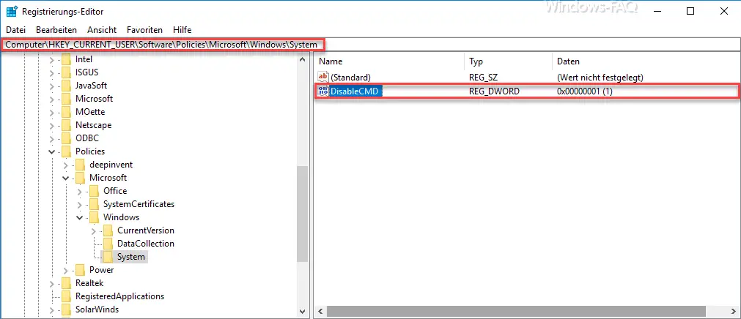This screenshot has width=741, height=319.
Task: Expand the Realtek tree node
Action: point(52,284)
